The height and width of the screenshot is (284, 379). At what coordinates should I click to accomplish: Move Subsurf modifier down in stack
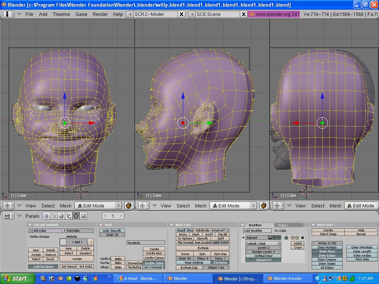tap(297, 238)
